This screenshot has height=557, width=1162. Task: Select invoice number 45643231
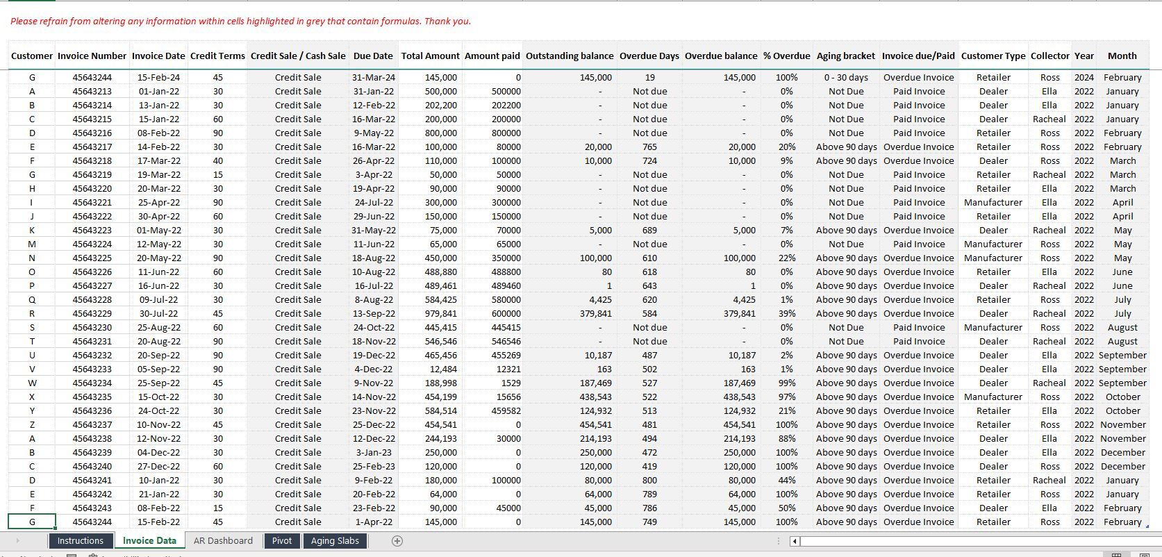coord(92,341)
